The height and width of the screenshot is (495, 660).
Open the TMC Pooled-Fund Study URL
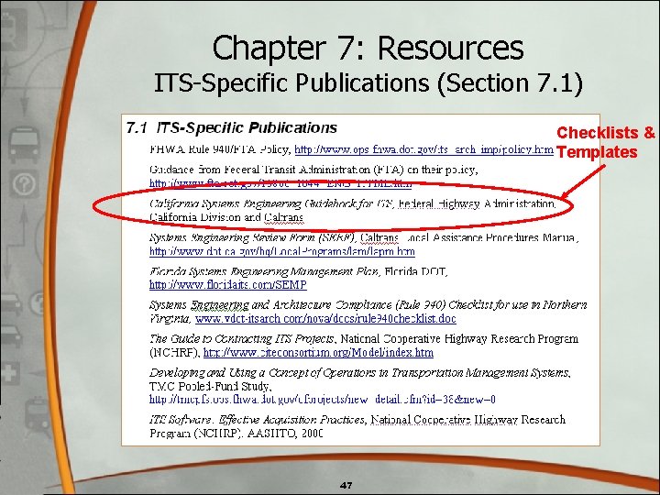point(323,399)
